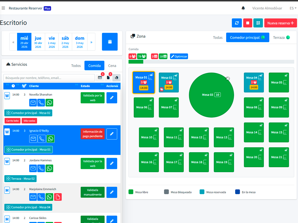The image size is (298, 223).
Task: Edit Novella Shanahan reservation with pencil
Action: tap(112, 98)
